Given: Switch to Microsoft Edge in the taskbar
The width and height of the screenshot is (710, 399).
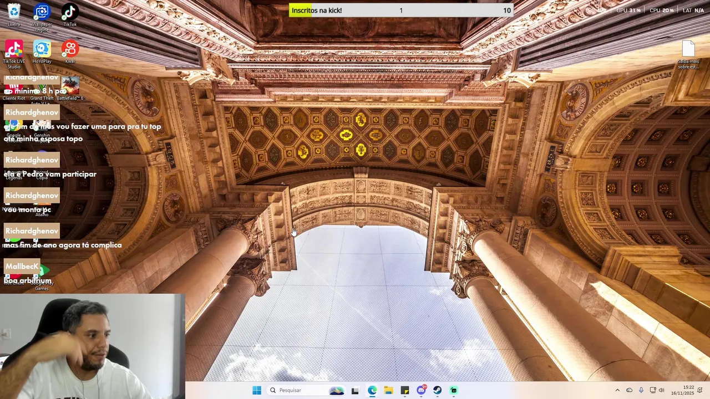Looking at the screenshot, I should tap(372, 390).
